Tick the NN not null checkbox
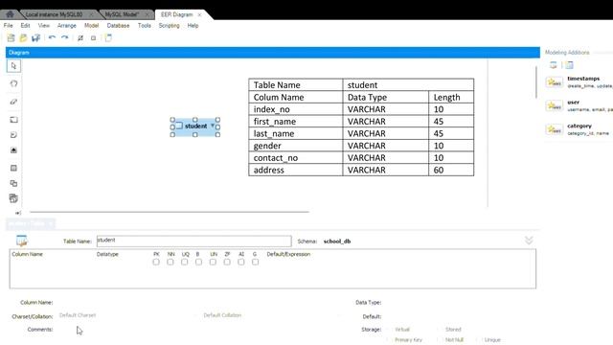Viewport: 613px width, 345px height. tap(170, 262)
